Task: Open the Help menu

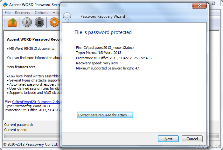Action: click(56, 13)
